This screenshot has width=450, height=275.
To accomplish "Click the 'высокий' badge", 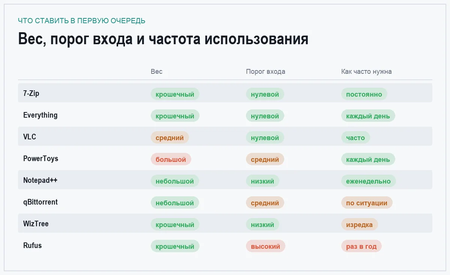I will 265,246.
